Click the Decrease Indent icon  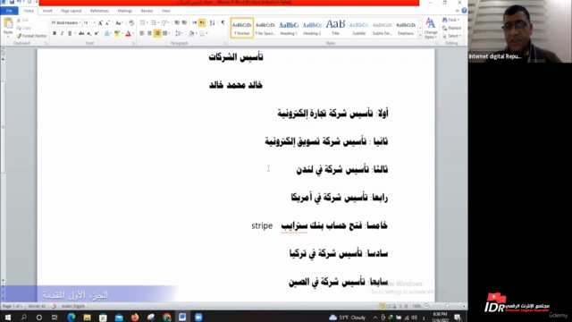coord(177,23)
